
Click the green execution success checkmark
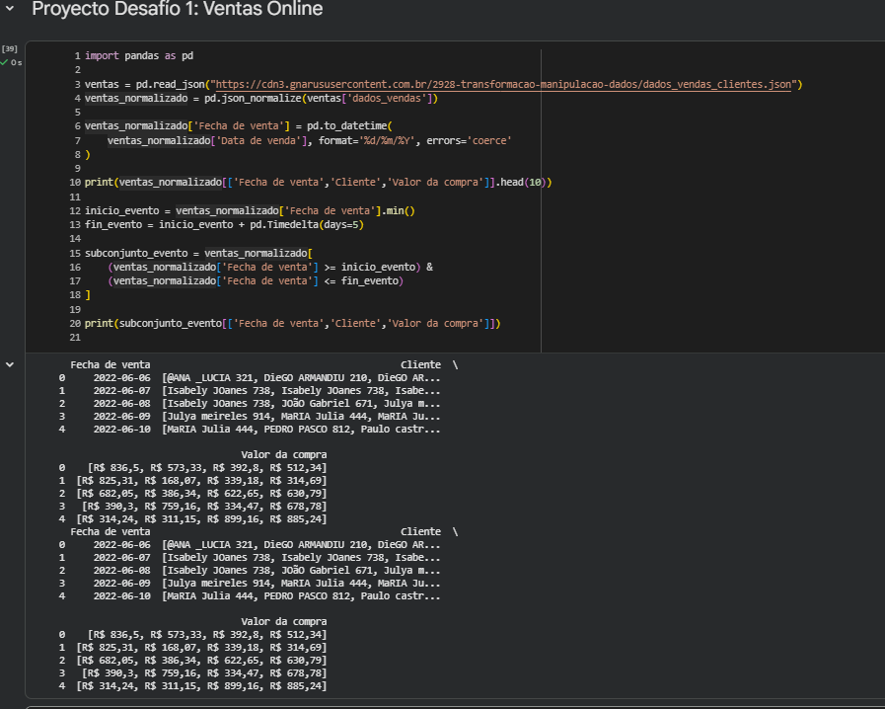(4, 62)
